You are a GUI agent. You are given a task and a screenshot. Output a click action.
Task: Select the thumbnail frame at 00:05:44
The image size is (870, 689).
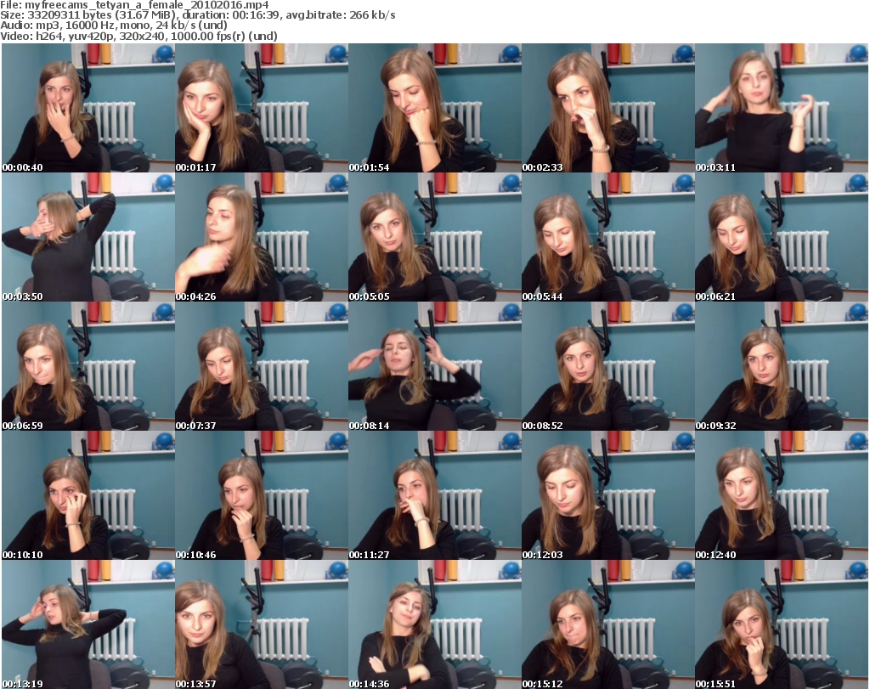point(608,237)
